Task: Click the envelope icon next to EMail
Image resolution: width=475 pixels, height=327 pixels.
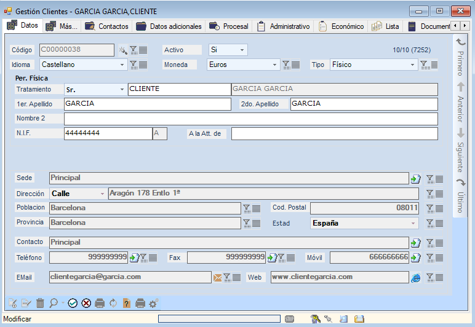Action: point(217,278)
